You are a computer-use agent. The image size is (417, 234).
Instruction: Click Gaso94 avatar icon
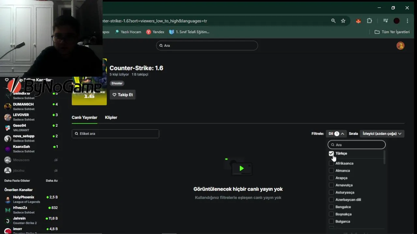pos(8,128)
